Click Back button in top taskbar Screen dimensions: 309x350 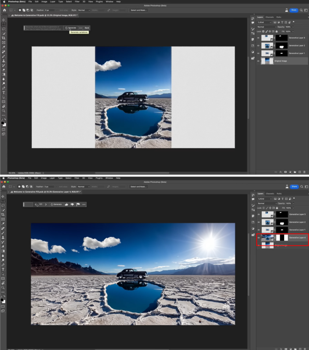click(x=87, y=28)
